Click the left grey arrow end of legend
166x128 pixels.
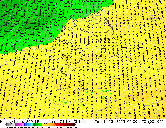6,125
